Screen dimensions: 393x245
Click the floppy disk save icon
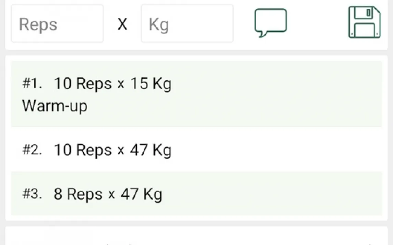(x=364, y=22)
